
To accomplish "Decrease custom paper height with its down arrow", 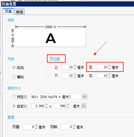I will pyautogui.click(x=68, y=107).
